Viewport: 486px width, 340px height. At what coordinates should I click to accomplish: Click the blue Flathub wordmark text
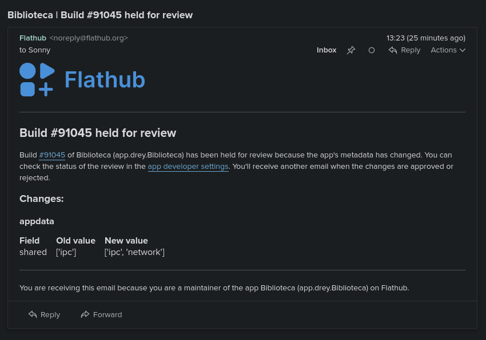105,80
